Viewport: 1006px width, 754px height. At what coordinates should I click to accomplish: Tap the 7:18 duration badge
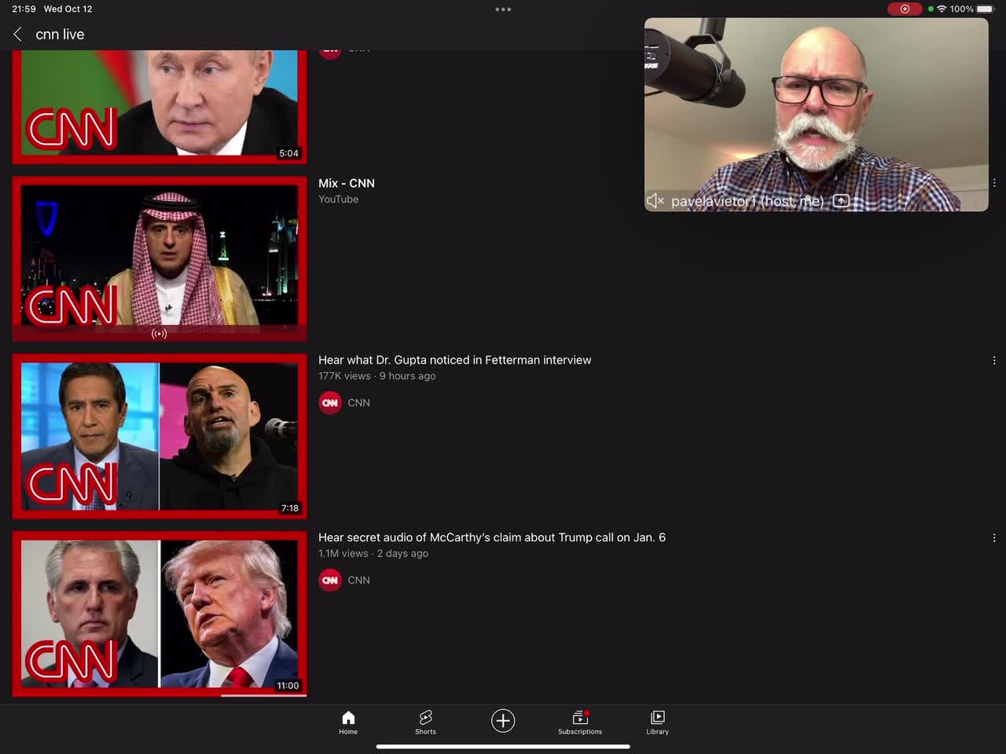point(290,508)
